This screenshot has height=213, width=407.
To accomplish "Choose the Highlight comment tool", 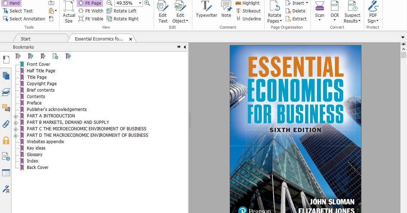I will [x=248, y=3].
